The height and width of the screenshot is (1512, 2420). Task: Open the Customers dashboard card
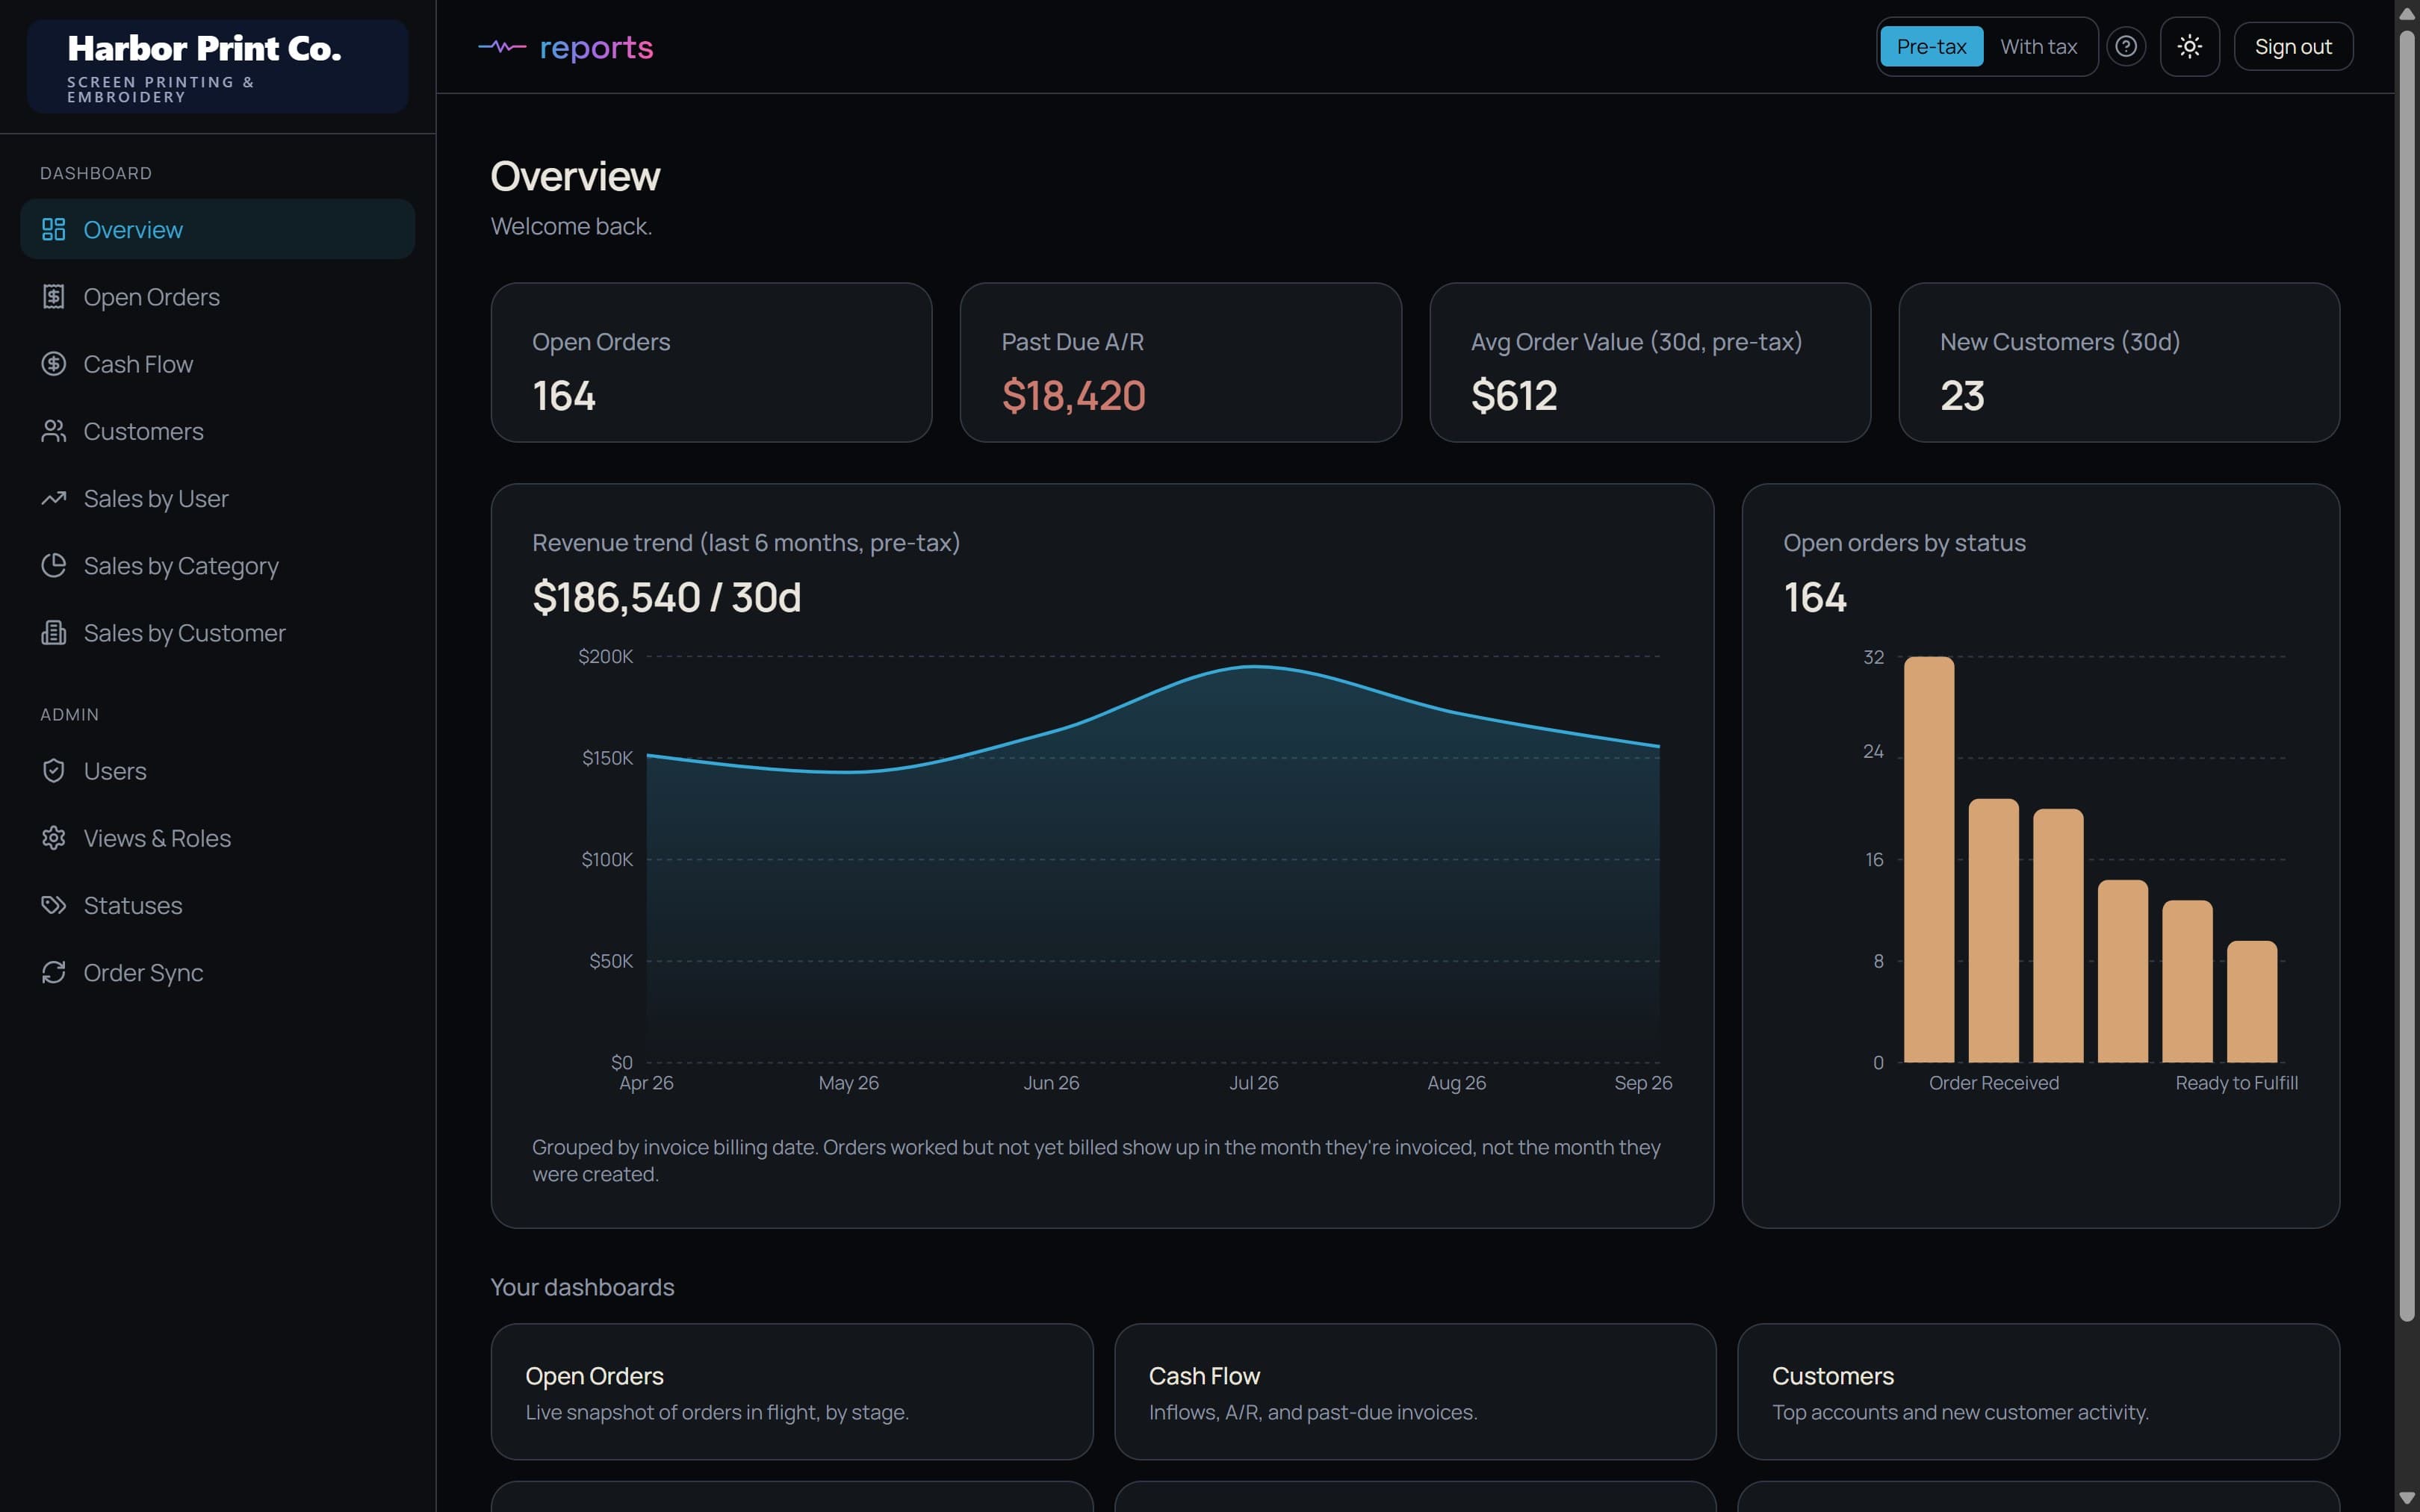click(2038, 1391)
